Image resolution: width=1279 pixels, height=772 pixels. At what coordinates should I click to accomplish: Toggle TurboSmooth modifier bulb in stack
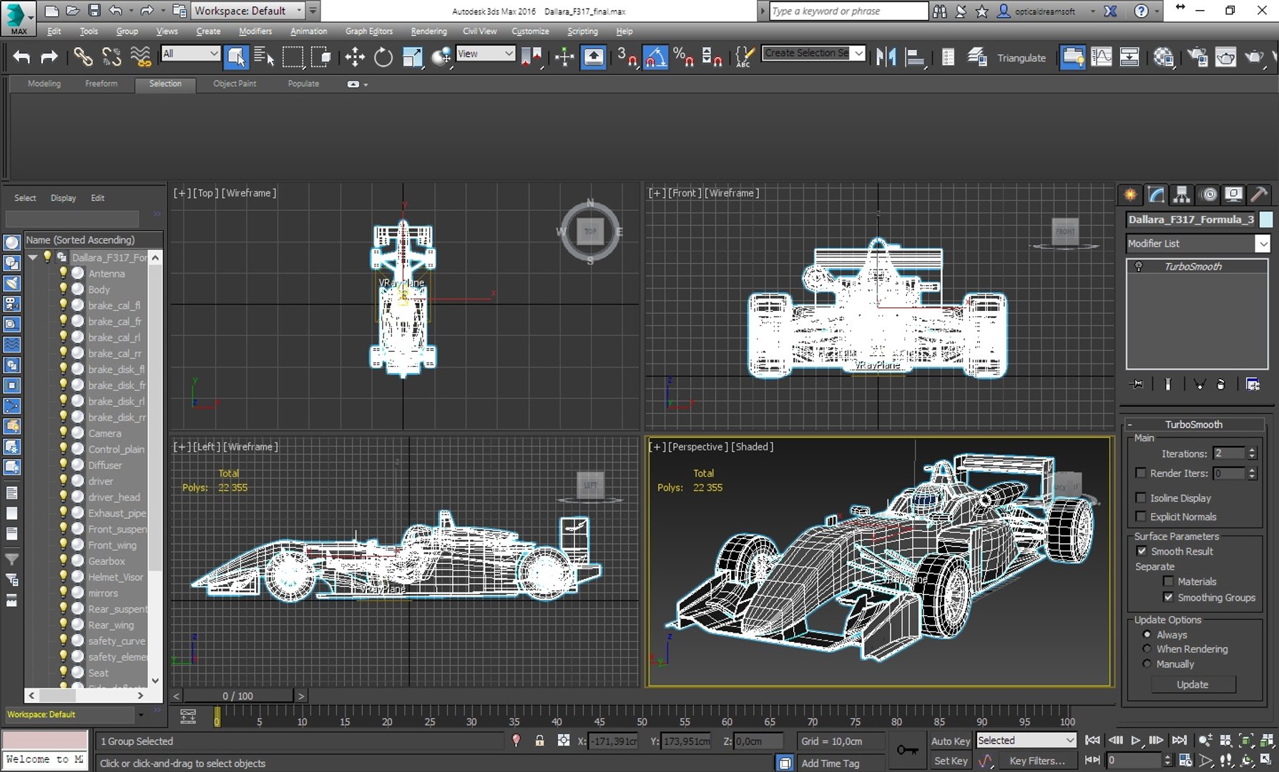point(1139,267)
